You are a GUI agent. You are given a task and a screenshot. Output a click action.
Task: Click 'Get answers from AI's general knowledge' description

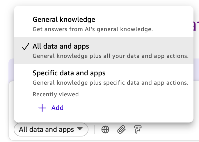93,29
